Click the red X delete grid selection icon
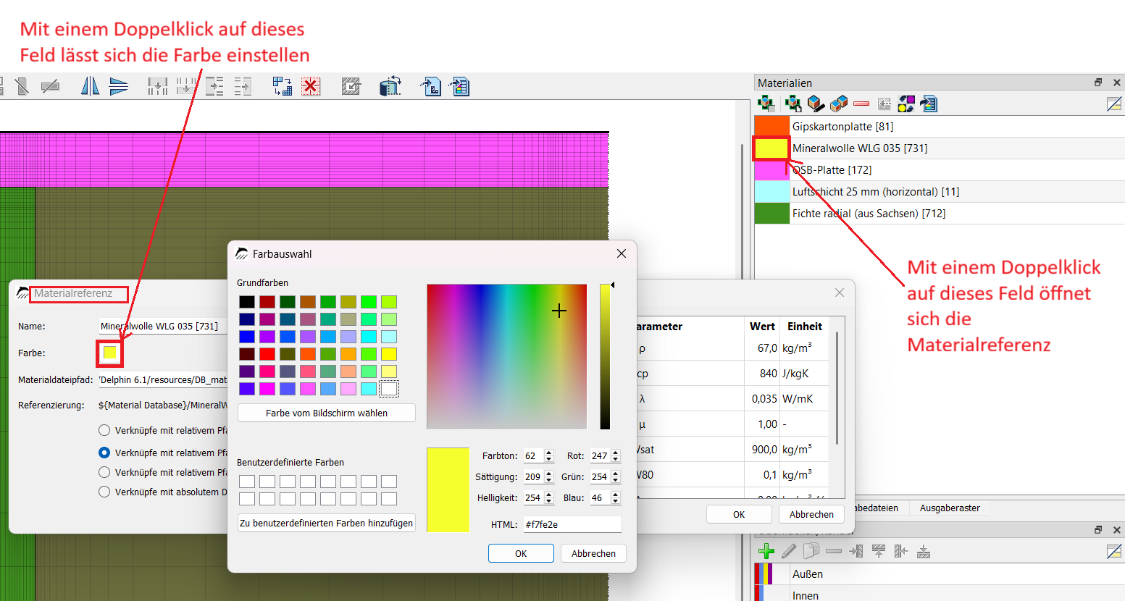The width and height of the screenshot is (1125, 601). click(x=311, y=87)
